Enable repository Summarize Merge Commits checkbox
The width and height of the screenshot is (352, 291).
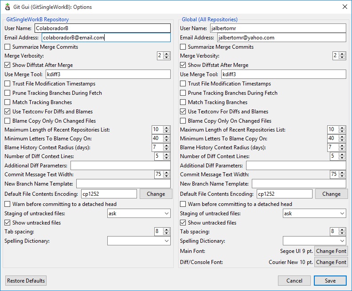pyautogui.click(x=8, y=47)
